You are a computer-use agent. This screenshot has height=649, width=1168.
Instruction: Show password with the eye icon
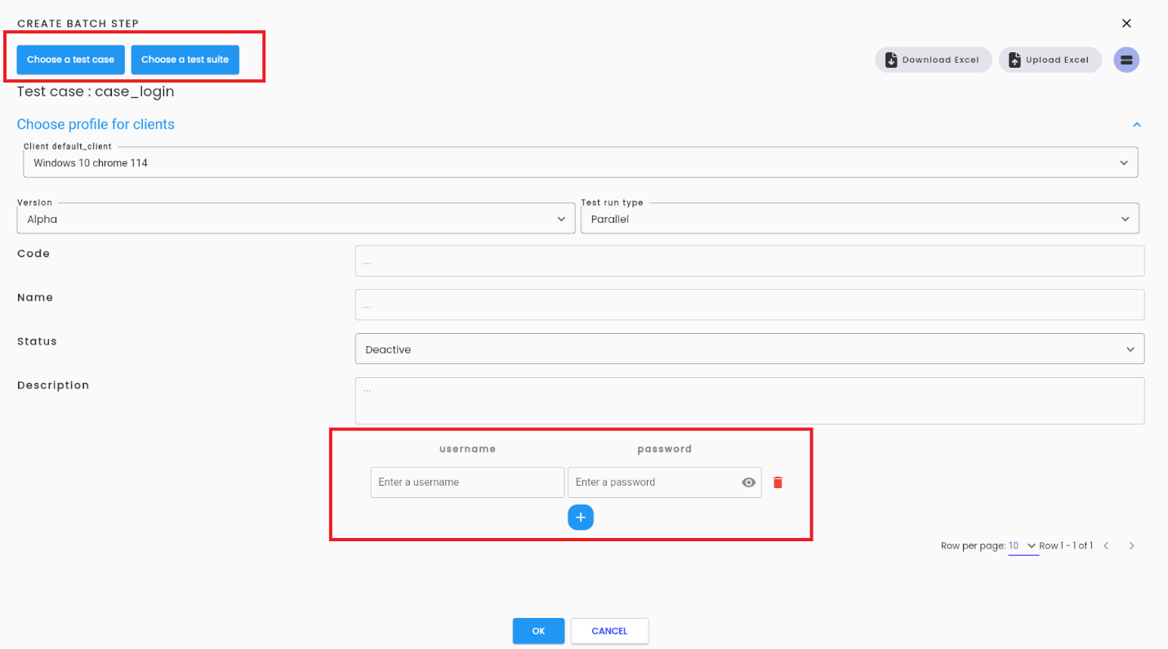click(748, 482)
